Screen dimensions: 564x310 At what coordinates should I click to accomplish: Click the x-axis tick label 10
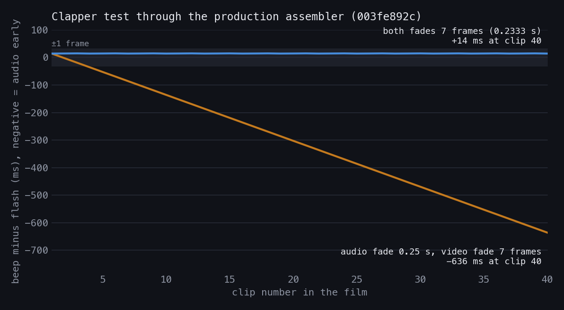click(166, 280)
